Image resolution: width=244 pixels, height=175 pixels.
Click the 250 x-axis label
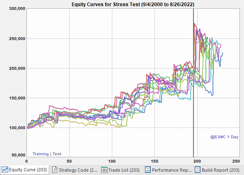pos(236,161)
